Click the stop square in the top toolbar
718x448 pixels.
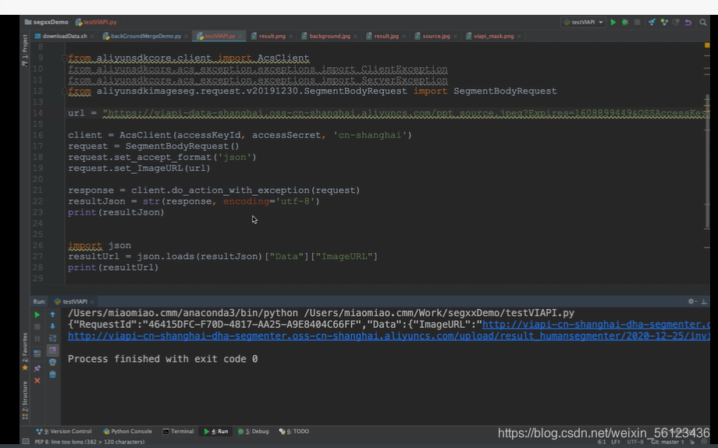[637, 22]
